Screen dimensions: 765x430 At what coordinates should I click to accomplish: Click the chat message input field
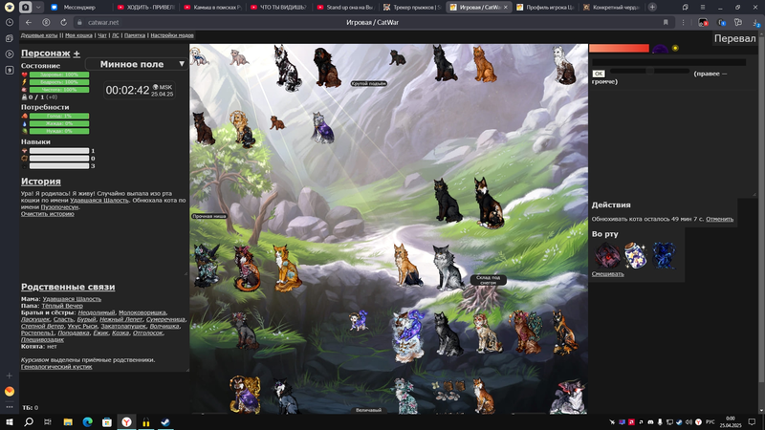click(668, 62)
